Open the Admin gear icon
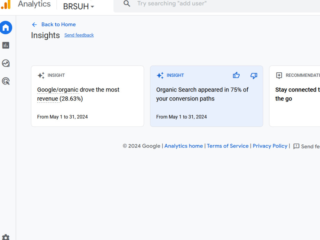Viewport: 320px width, 240px height. (x=6, y=237)
